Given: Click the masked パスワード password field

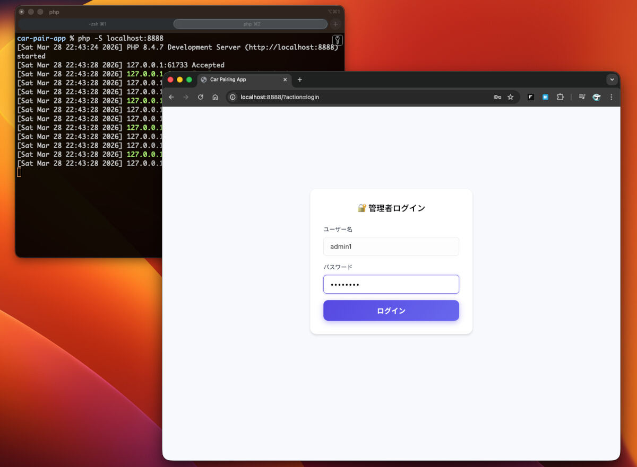Looking at the screenshot, I should pos(391,284).
